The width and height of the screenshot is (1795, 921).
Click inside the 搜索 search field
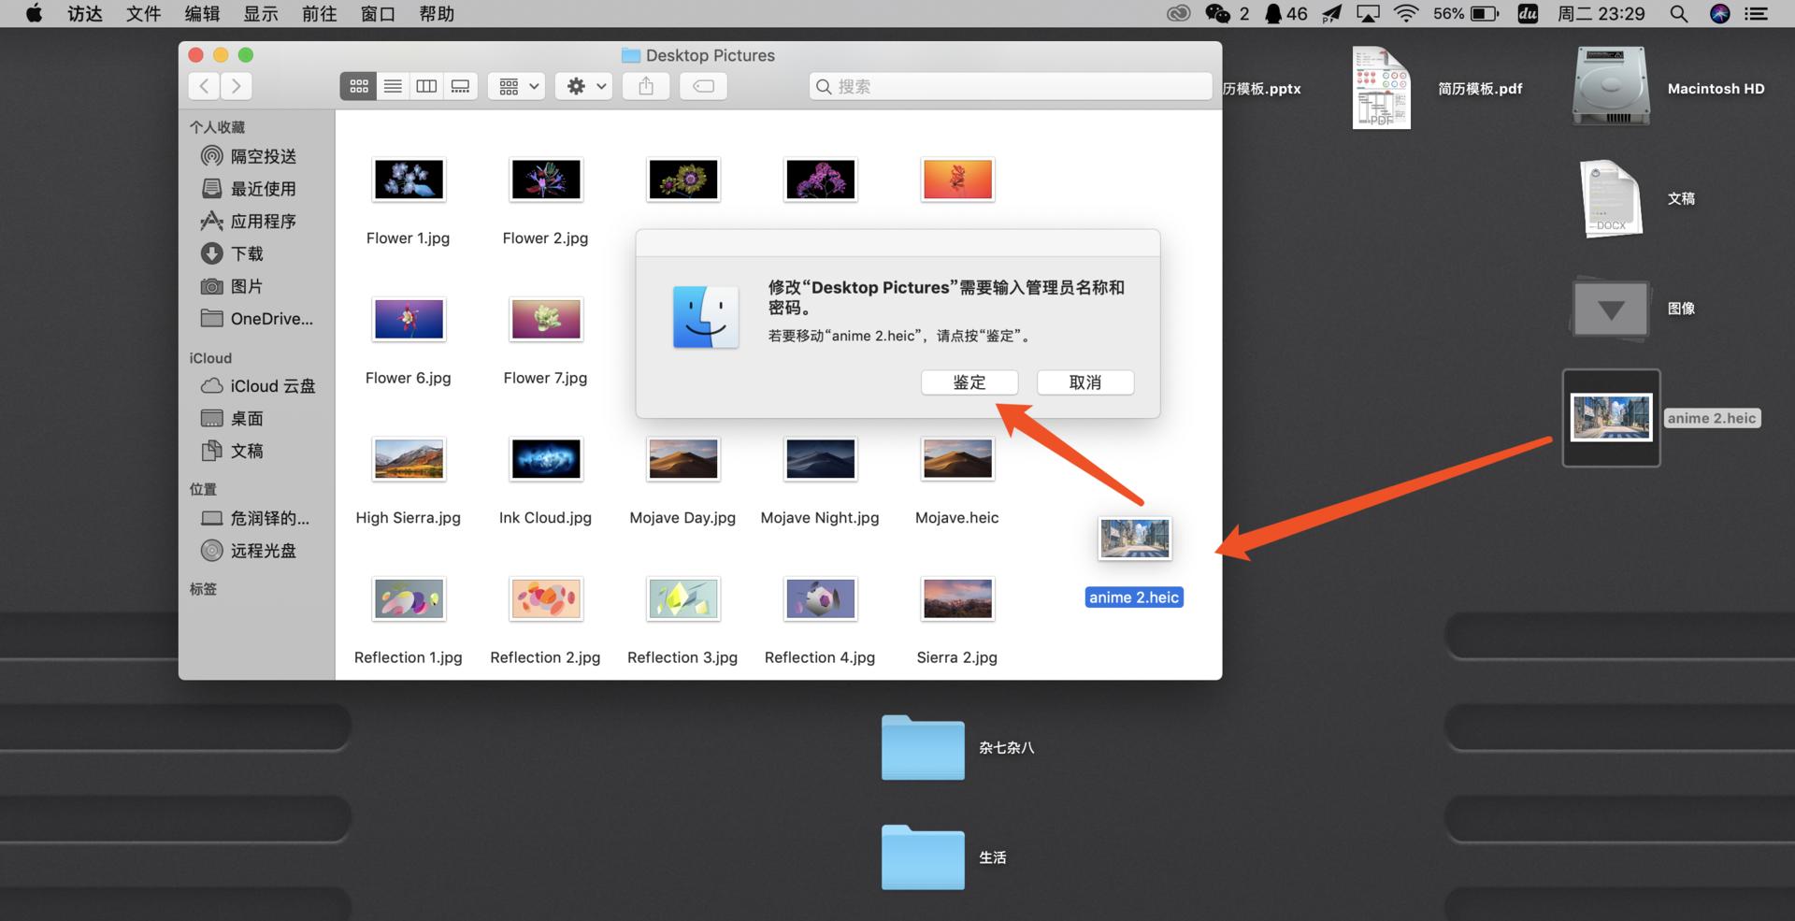click(x=1010, y=86)
